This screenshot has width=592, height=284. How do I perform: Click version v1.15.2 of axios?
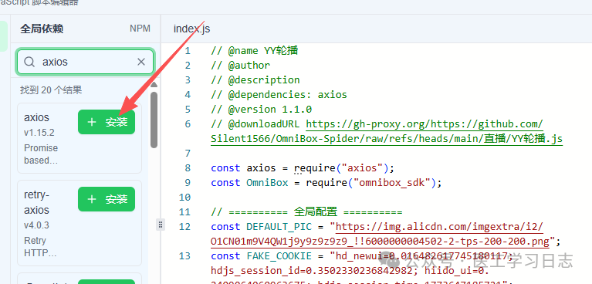[39, 133]
